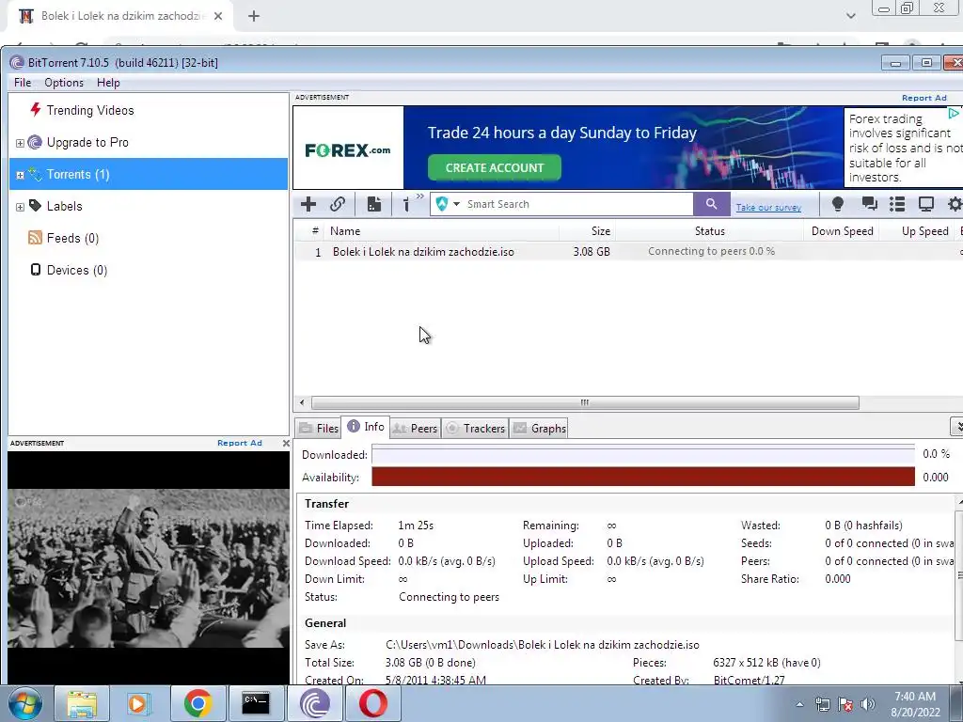Click the 3.08 GB size cell
This screenshot has width=963, height=722.
[x=592, y=252]
